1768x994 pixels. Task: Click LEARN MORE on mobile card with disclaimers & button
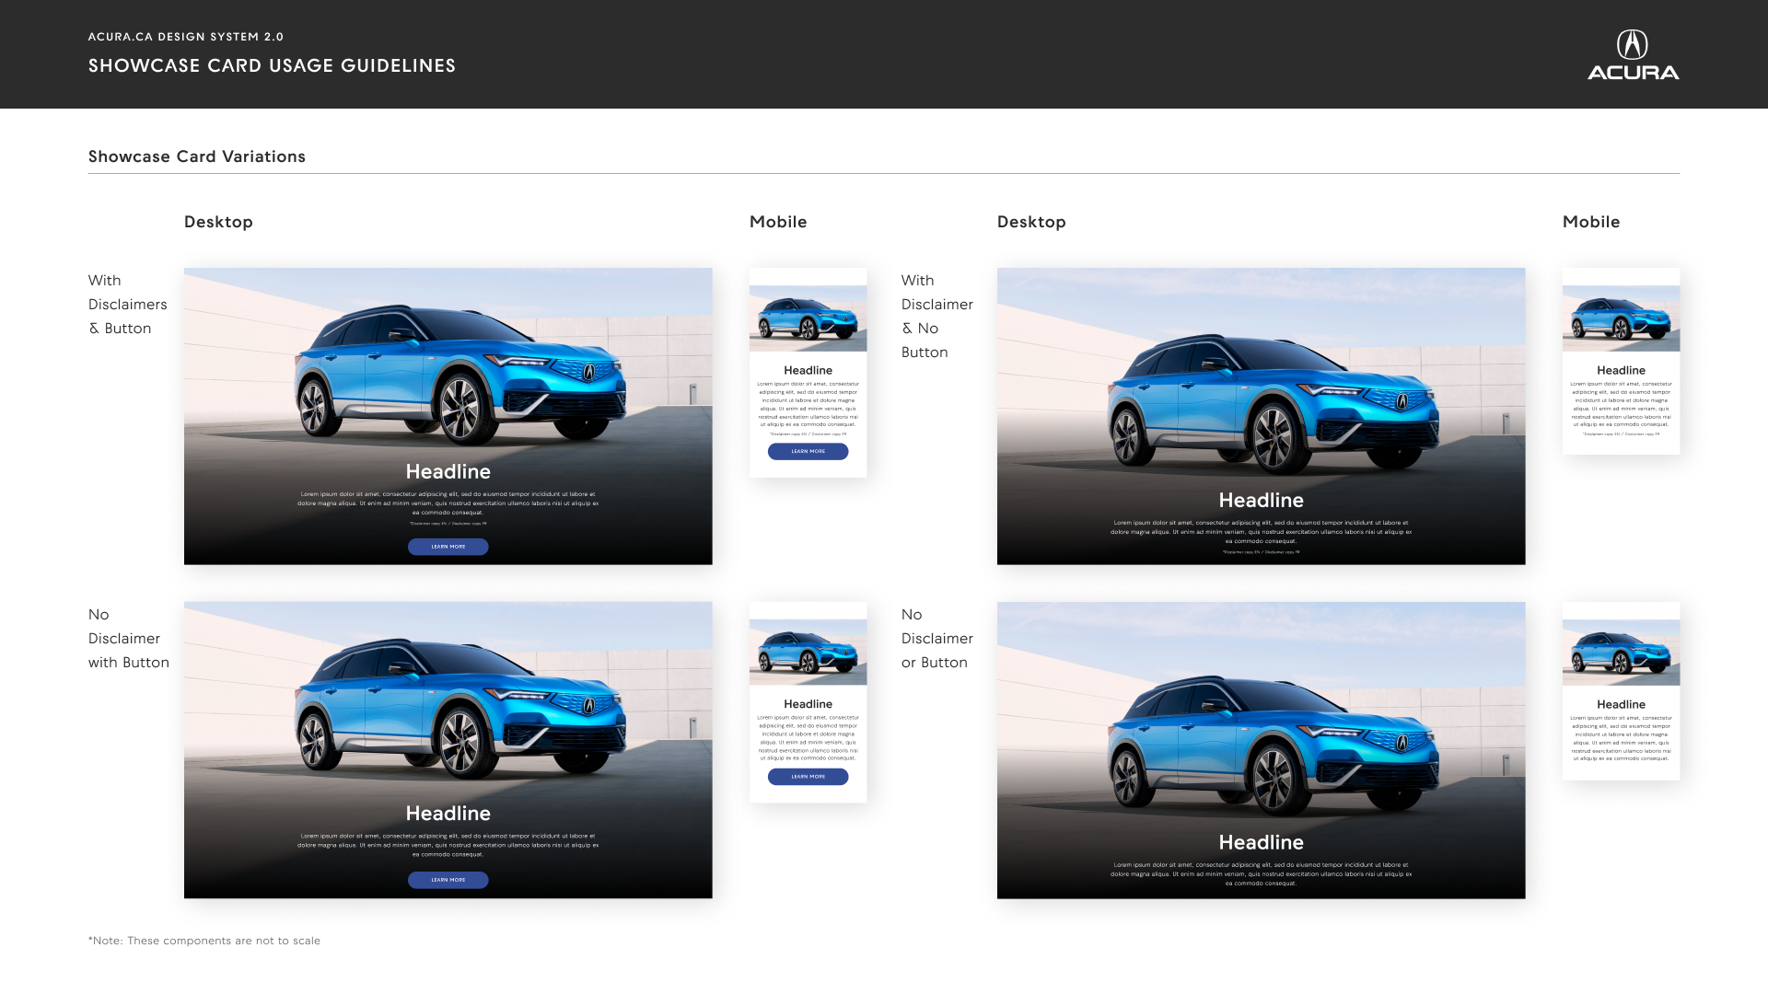click(808, 451)
